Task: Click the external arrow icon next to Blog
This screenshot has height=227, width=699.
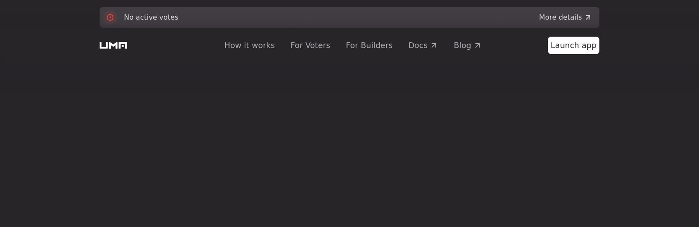Action: (x=478, y=45)
